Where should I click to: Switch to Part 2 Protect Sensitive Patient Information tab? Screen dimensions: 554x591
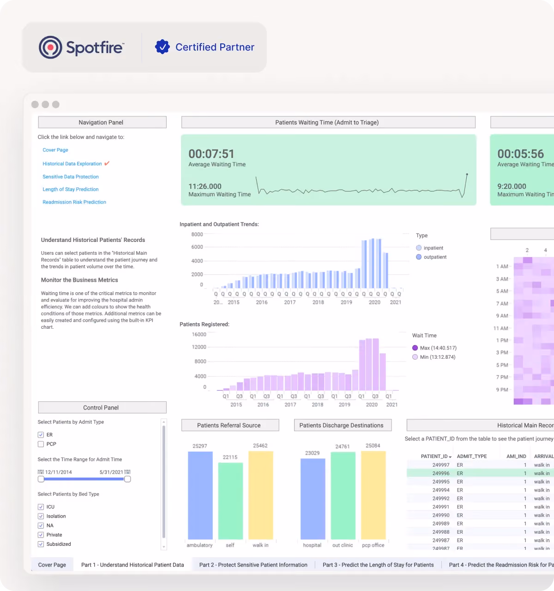(253, 565)
